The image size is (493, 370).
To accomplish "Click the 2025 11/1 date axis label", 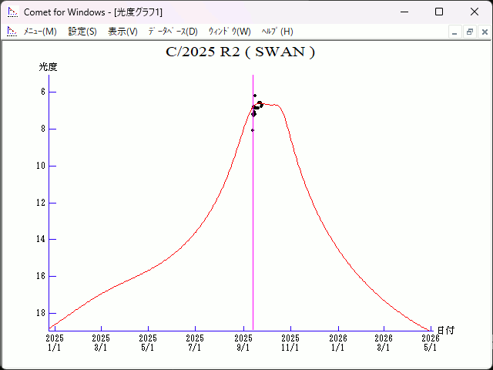I will [290, 342].
